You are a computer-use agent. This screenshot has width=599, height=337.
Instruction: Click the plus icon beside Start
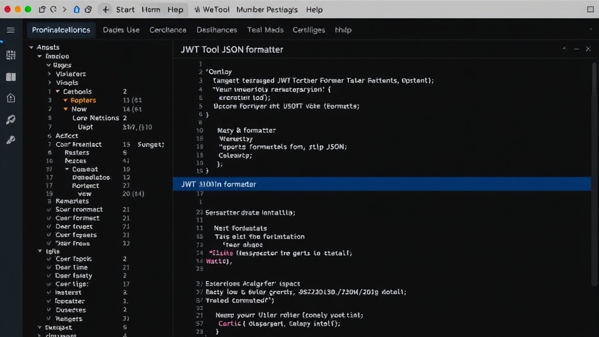tap(106, 9)
